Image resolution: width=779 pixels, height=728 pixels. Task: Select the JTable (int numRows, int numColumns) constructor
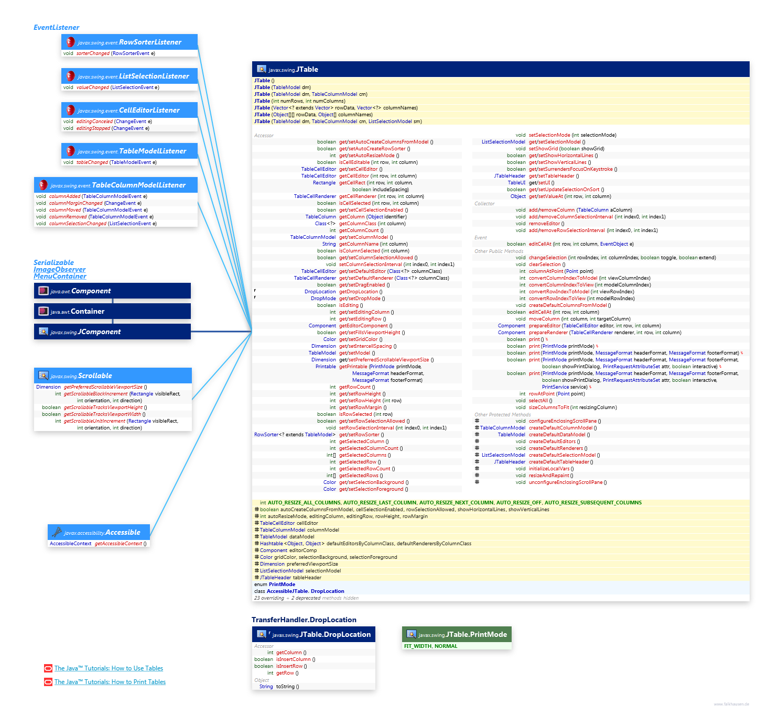(x=300, y=101)
